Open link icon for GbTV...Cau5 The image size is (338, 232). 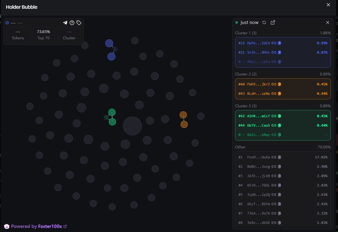click(274, 125)
